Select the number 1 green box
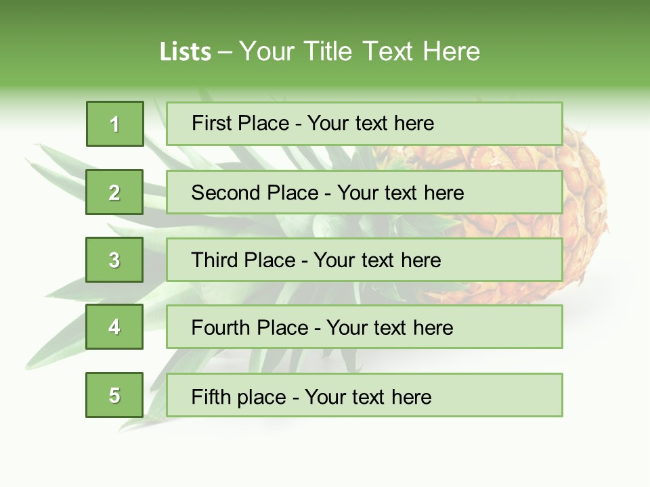This screenshot has height=487, width=650. pyautogui.click(x=115, y=124)
